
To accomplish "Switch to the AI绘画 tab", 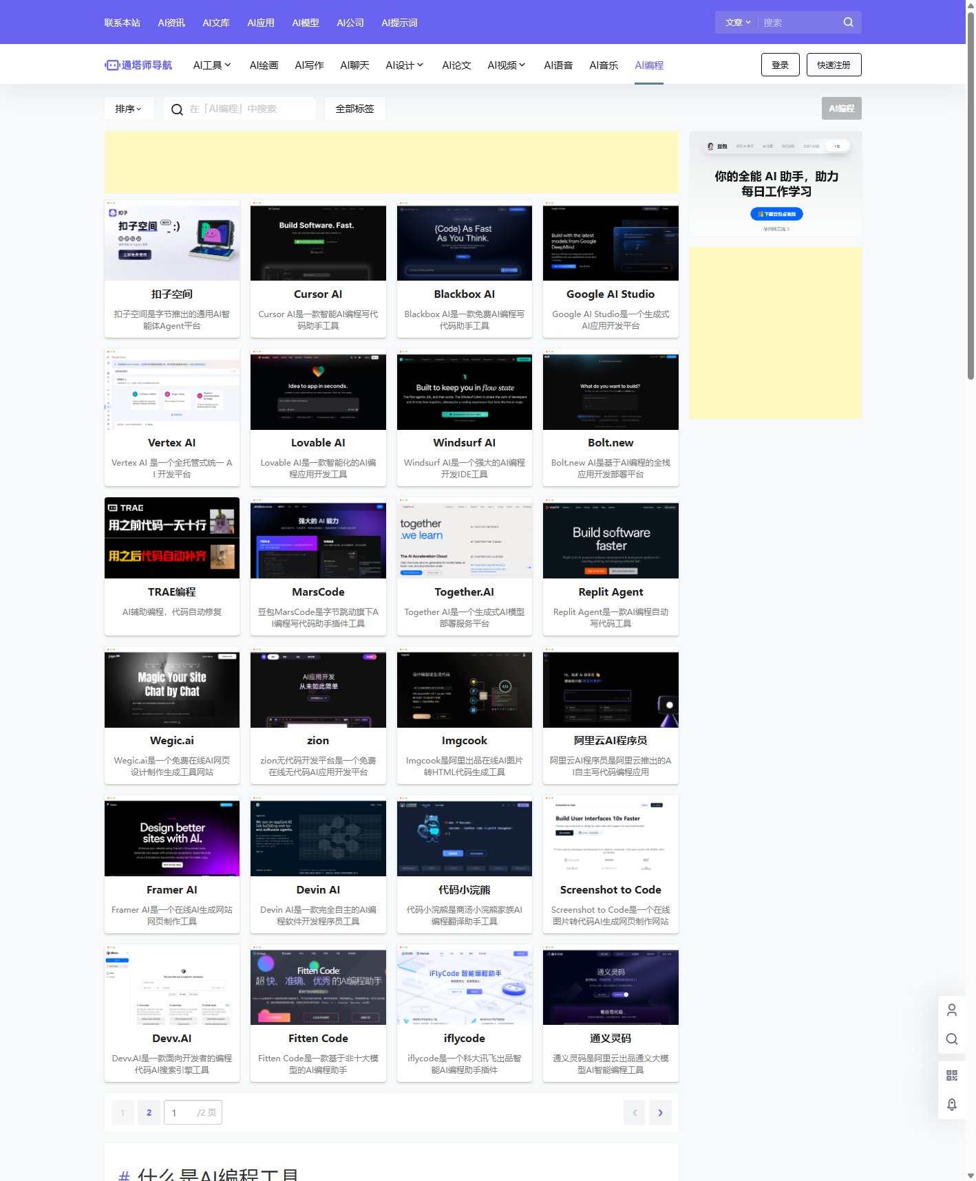I will [264, 65].
